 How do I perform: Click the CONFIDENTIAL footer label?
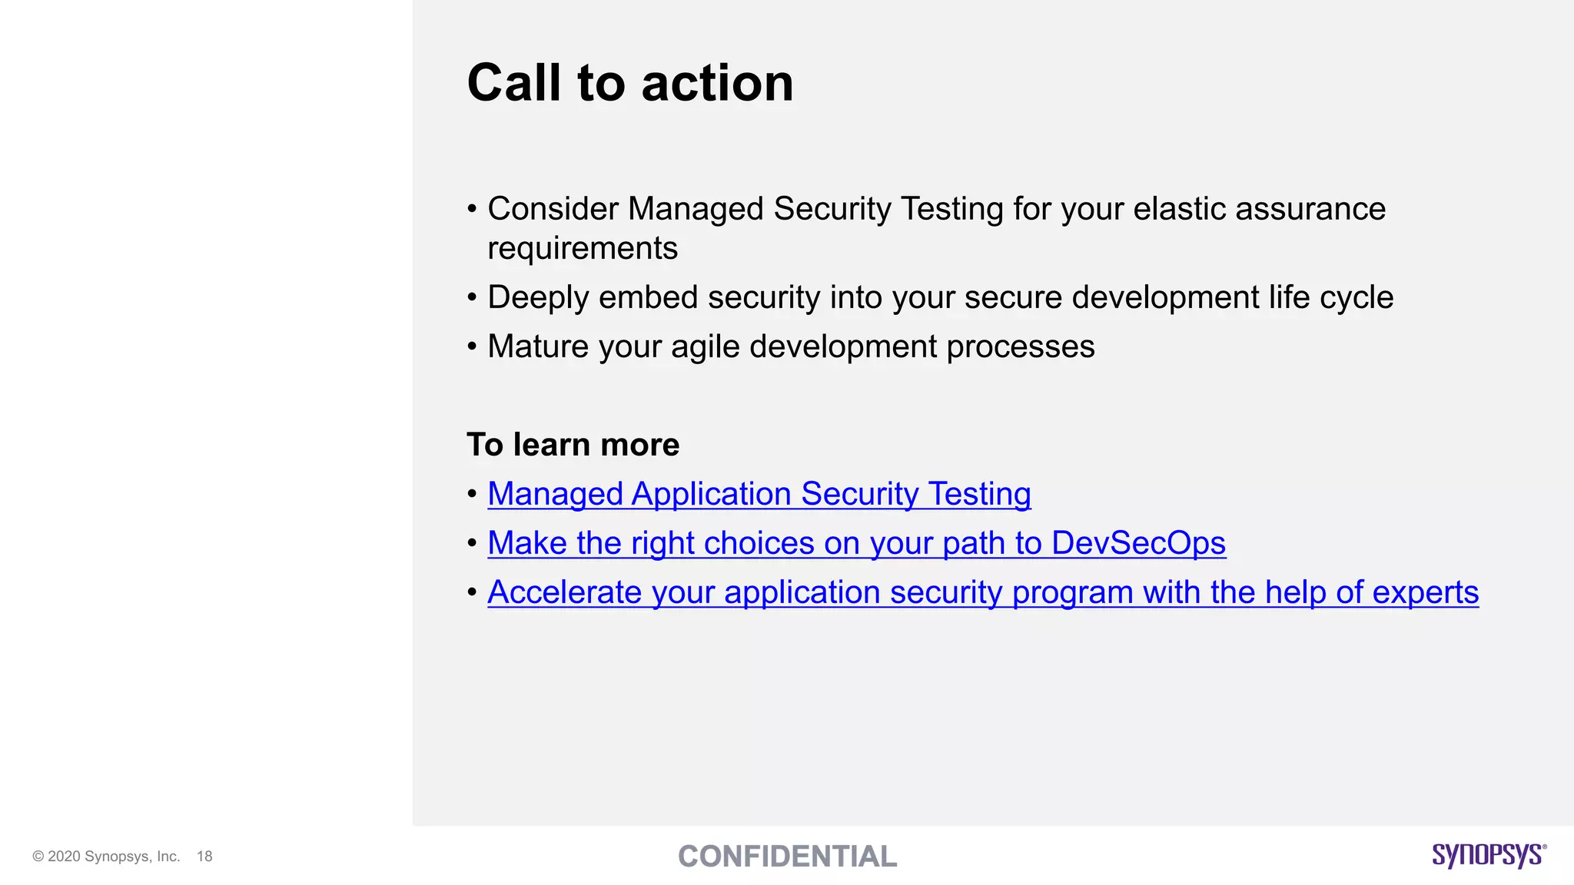(787, 857)
